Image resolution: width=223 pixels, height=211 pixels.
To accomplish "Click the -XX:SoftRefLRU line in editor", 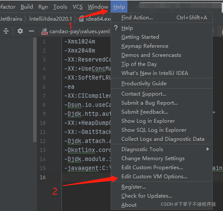I will point(87,78).
